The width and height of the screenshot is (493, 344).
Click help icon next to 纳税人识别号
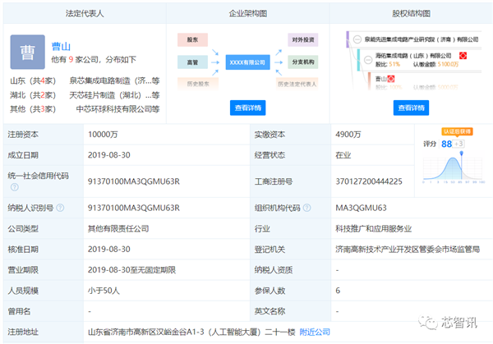[61, 208]
